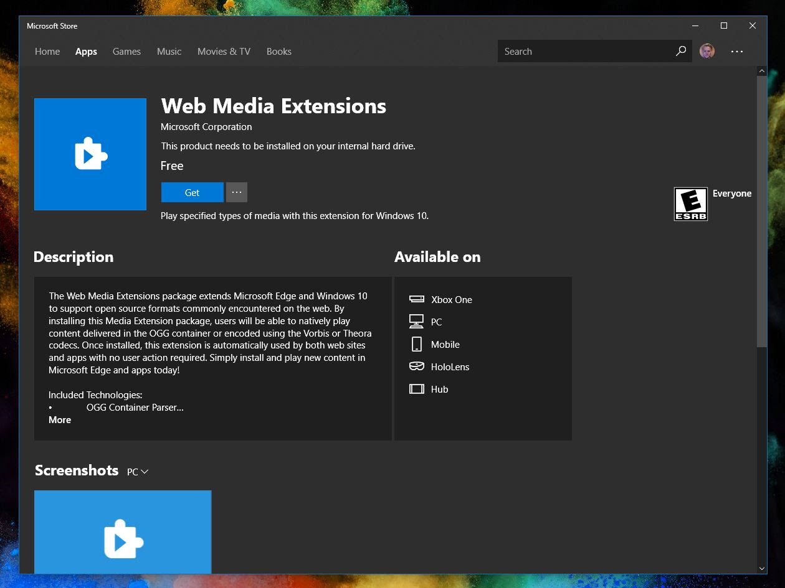This screenshot has width=785, height=588.
Task: Click the Screenshots heading
Action: click(x=77, y=470)
